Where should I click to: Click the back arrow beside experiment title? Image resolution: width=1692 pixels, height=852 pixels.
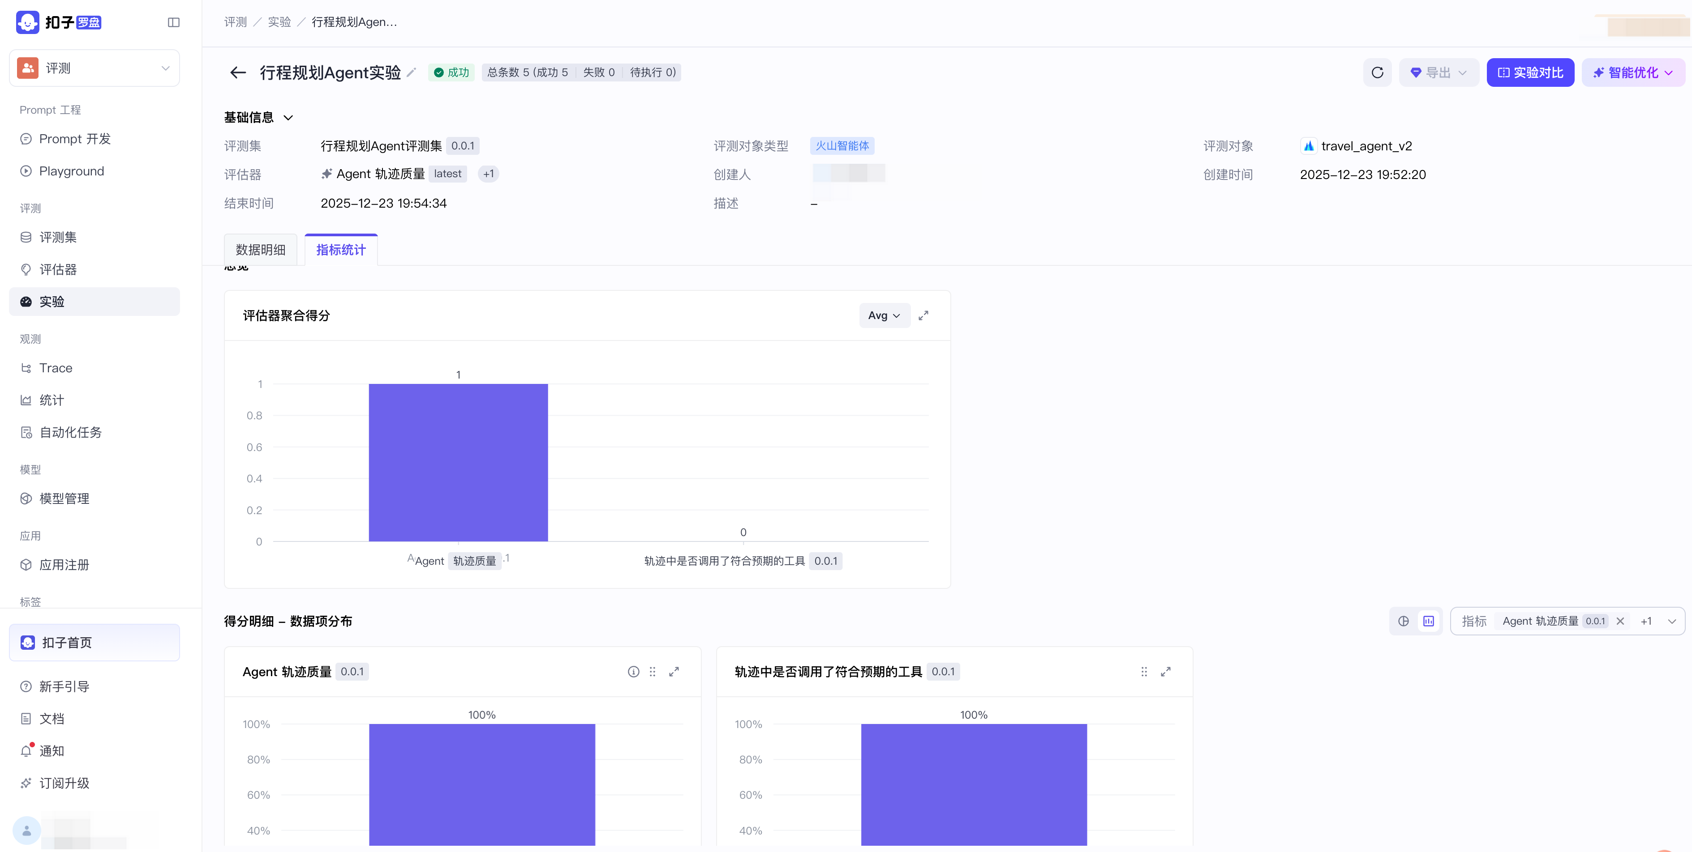[238, 72]
